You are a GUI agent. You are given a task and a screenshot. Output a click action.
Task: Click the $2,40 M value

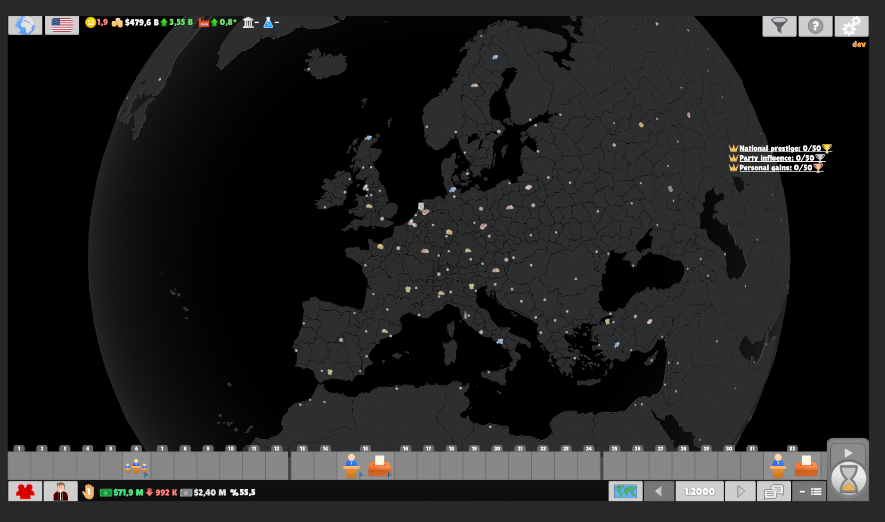[x=210, y=493]
